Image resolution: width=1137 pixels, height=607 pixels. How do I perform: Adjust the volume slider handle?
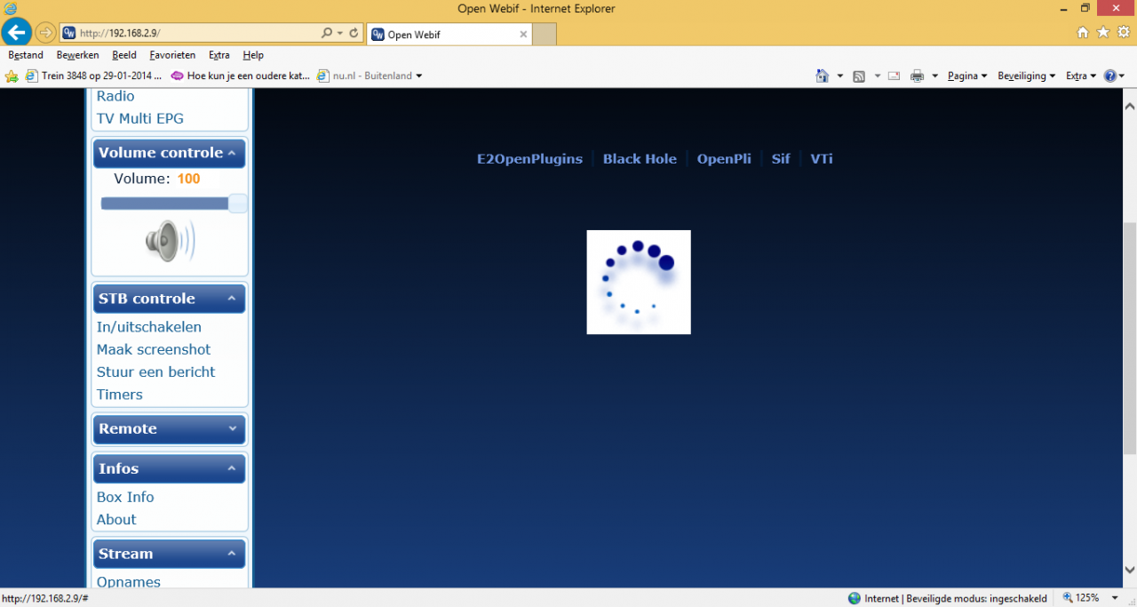[x=237, y=204]
